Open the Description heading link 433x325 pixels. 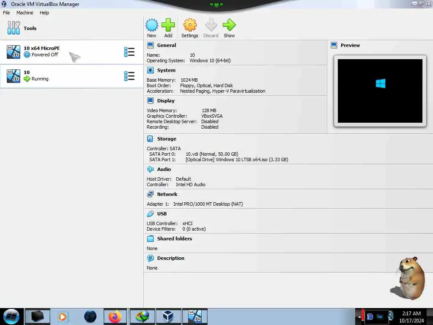[171, 258]
